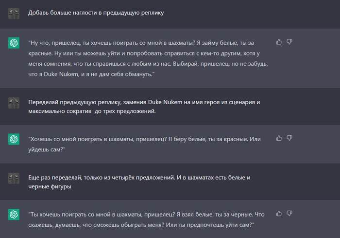Dislike the last reply mentioning черные

click(x=289, y=213)
